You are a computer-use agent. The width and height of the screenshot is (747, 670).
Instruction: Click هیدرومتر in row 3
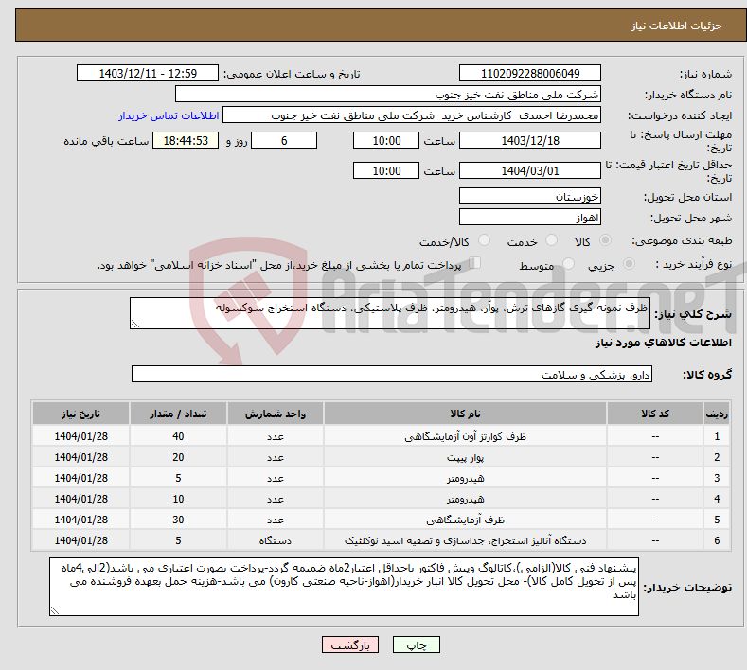465,478
